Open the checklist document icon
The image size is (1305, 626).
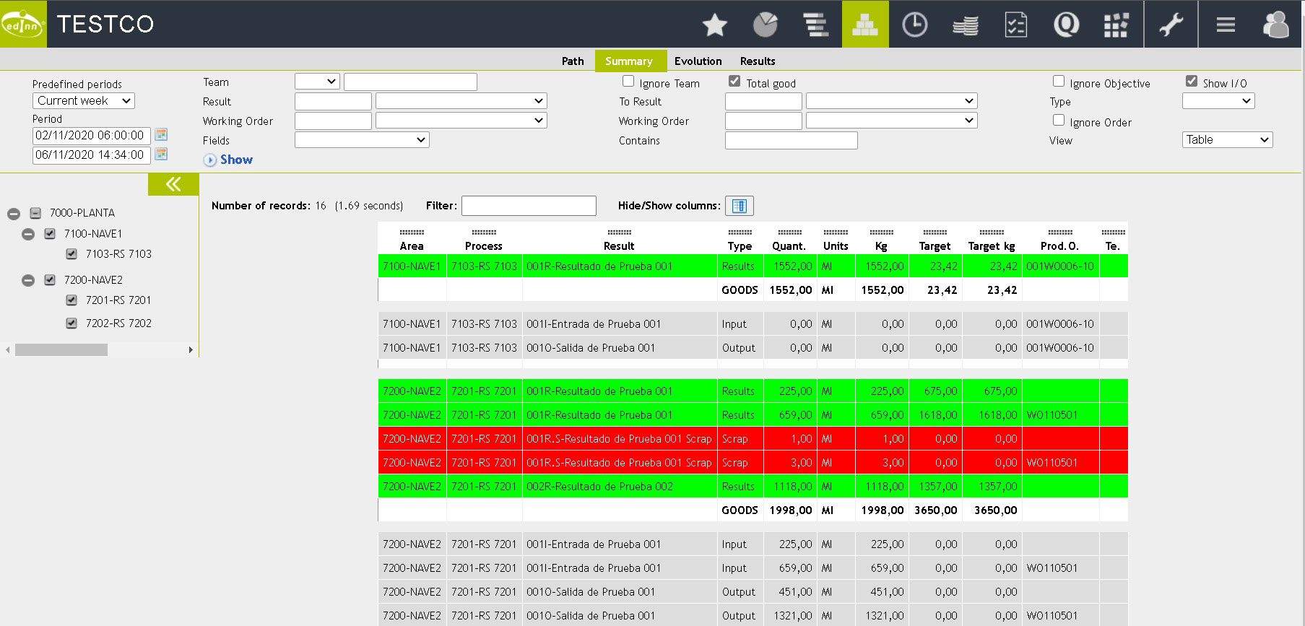pos(1016,25)
